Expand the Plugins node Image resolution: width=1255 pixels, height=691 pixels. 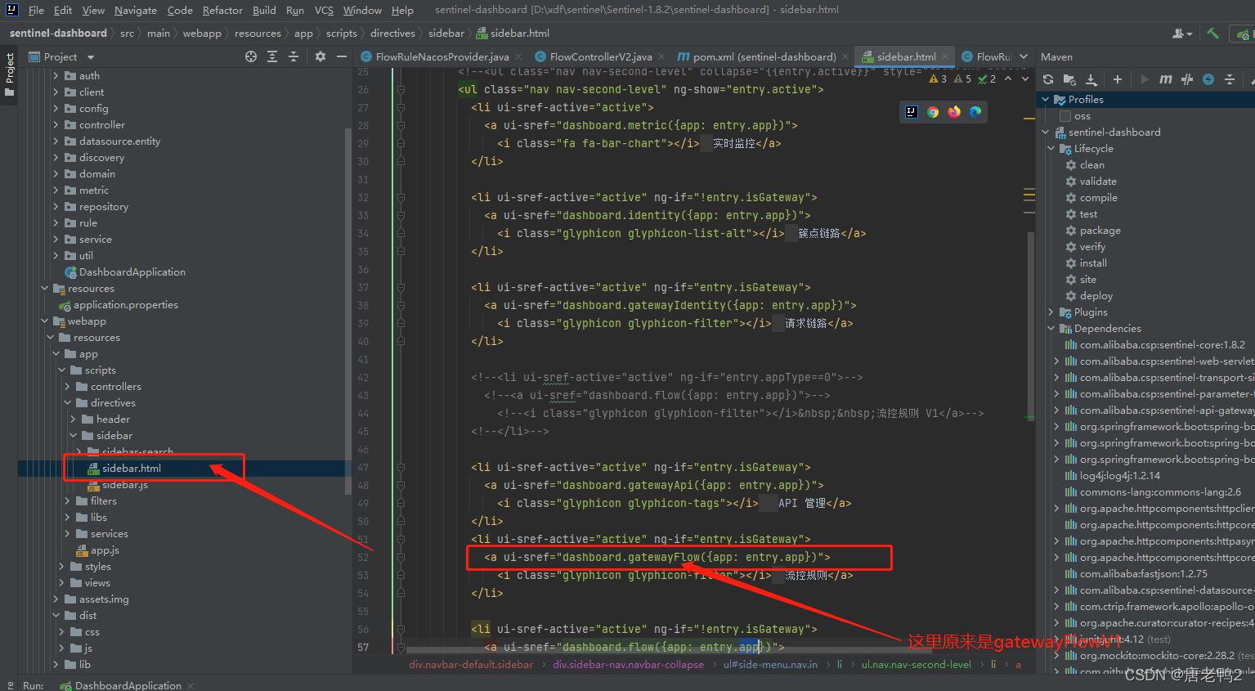1051,312
